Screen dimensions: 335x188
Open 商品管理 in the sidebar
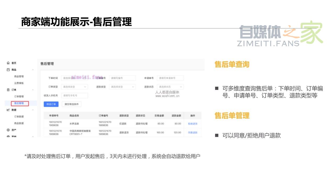(x=19, y=77)
